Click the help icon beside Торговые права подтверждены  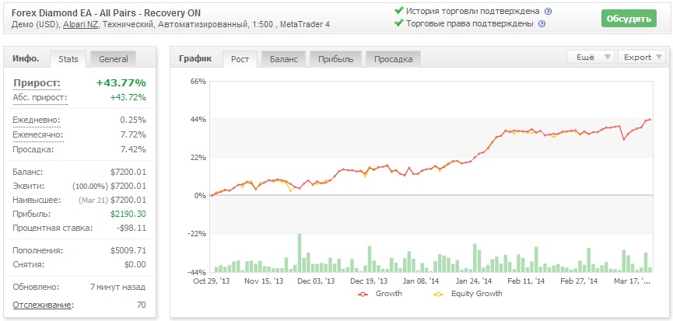[542, 24]
